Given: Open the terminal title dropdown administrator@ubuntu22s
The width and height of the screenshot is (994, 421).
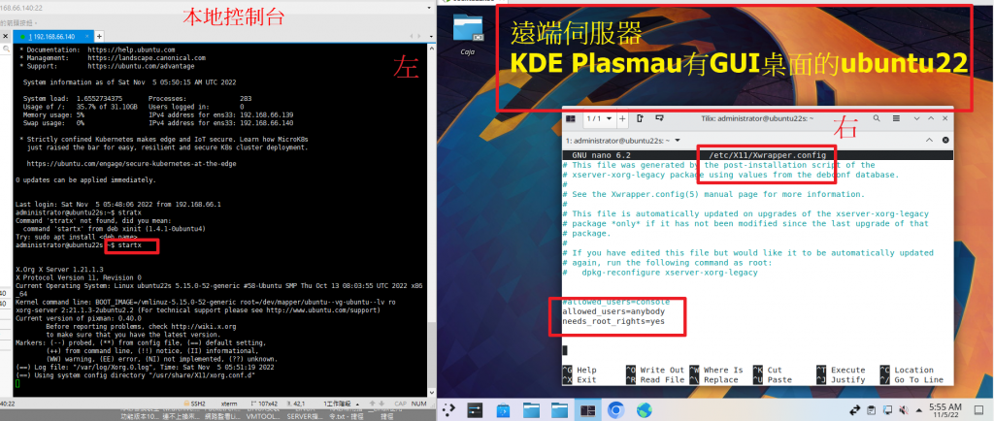Looking at the screenshot, I should (622, 141).
